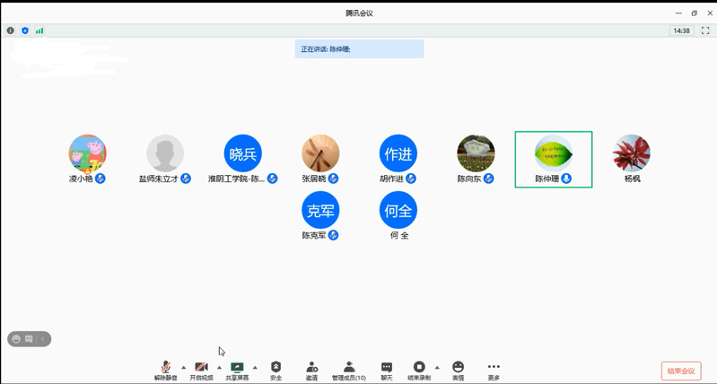Click the red 结束会议 end meeting button

[680, 371]
